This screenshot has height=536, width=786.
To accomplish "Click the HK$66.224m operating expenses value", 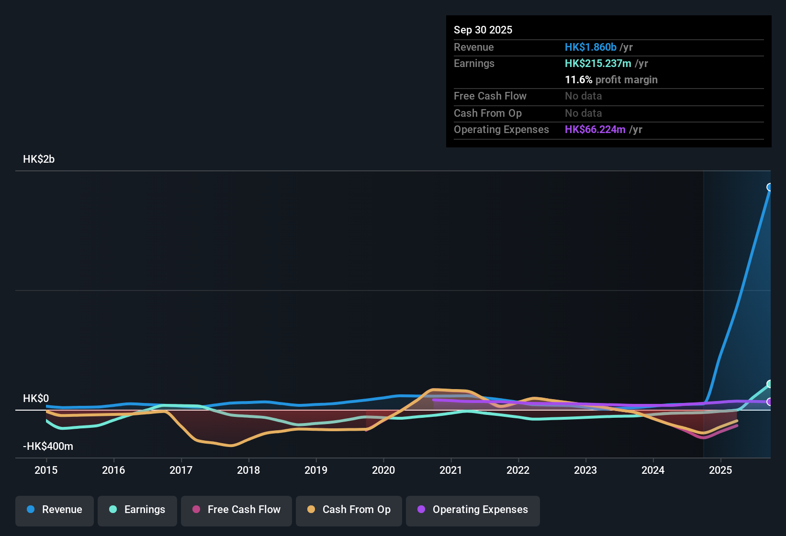I will (x=595, y=129).
